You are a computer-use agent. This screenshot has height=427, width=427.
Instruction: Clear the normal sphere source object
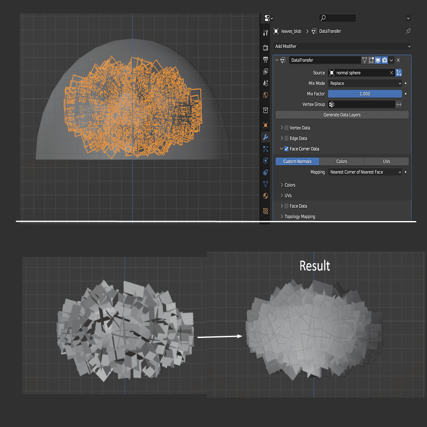point(391,73)
